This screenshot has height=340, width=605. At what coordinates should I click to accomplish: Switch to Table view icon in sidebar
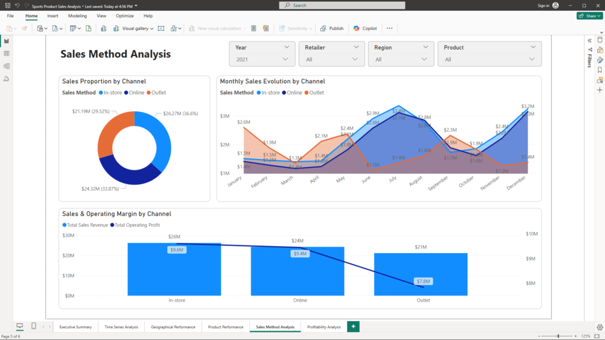[x=6, y=53]
